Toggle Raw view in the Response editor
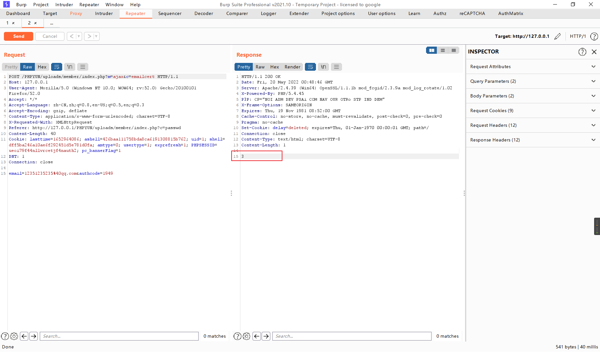Viewport: 600px width, 352px height. pos(260,67)
